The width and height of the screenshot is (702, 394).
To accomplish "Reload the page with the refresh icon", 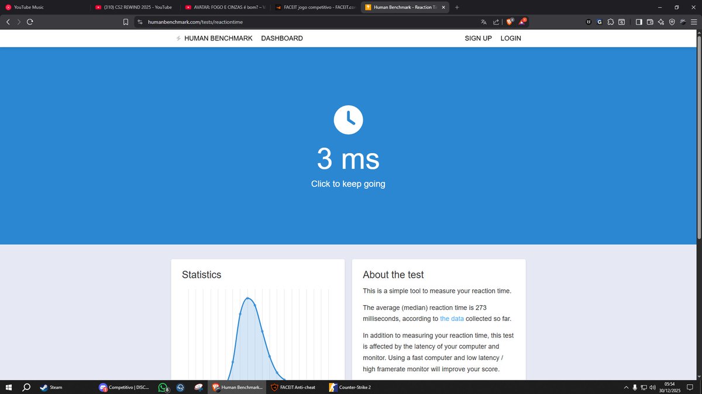I will 30,22.
